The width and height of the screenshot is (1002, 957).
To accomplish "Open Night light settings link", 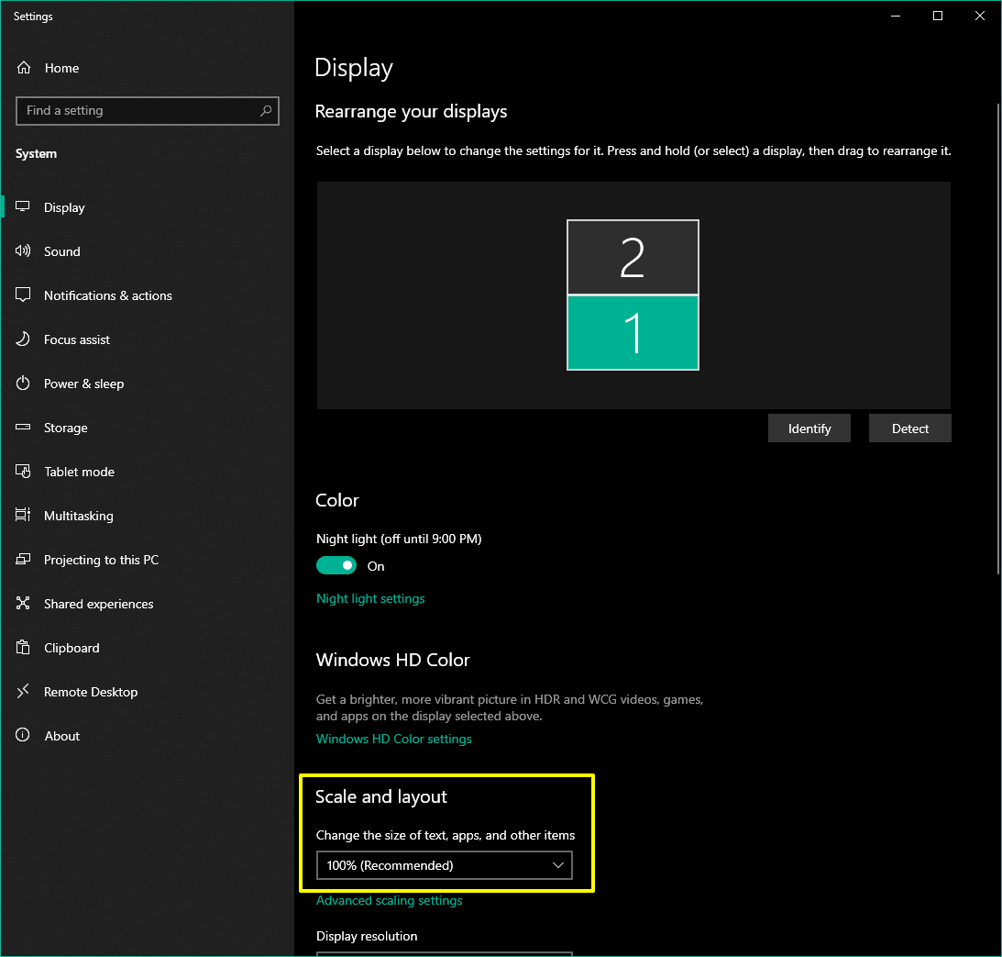I will [370, 597].
